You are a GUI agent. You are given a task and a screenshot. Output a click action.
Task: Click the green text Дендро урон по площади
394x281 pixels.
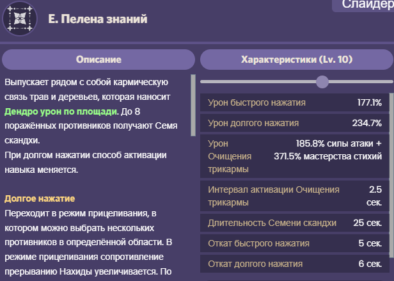61,111
